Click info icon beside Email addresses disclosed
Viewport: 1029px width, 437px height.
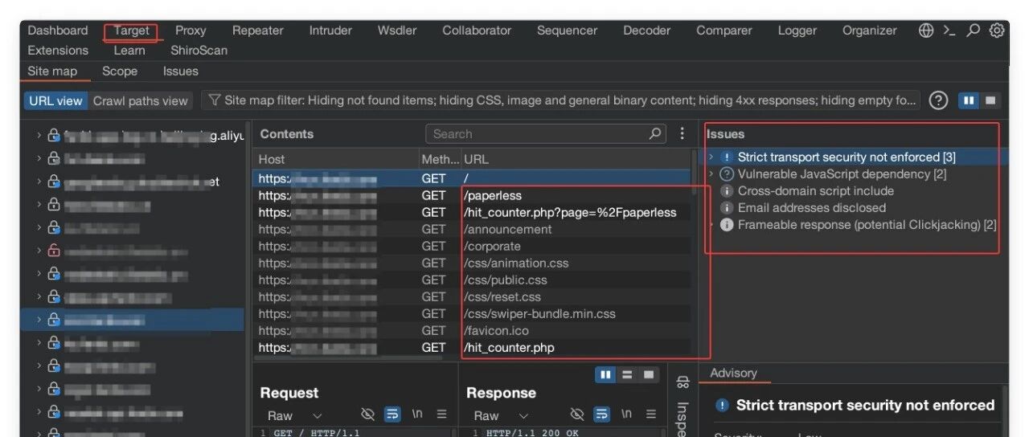tap(727, 208)
